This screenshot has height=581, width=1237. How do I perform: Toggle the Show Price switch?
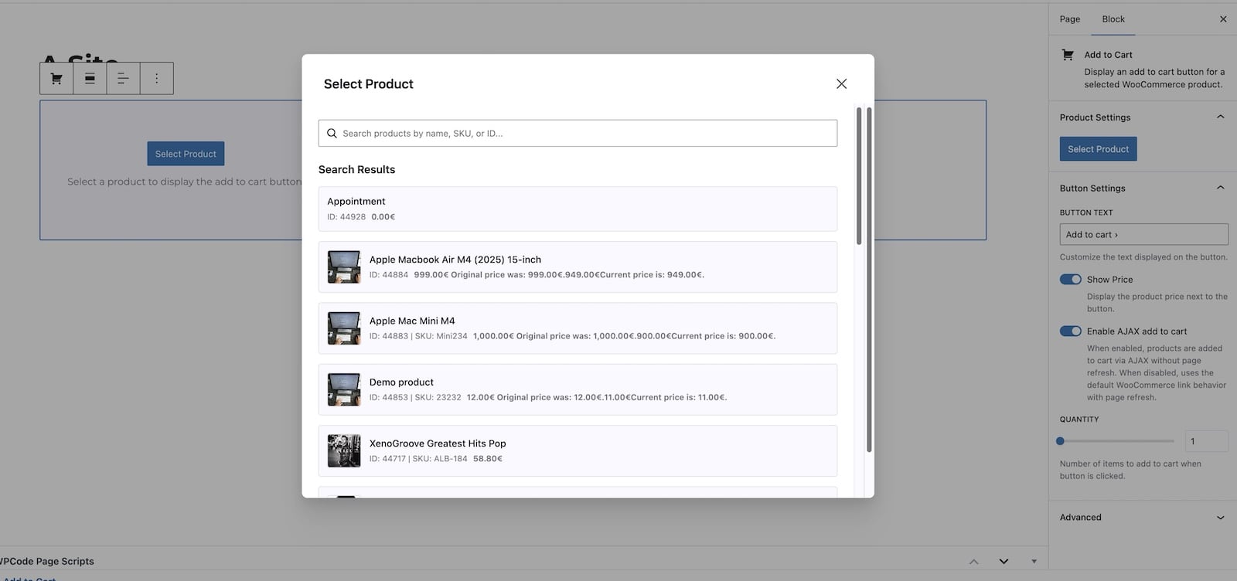coord(1070,279)
